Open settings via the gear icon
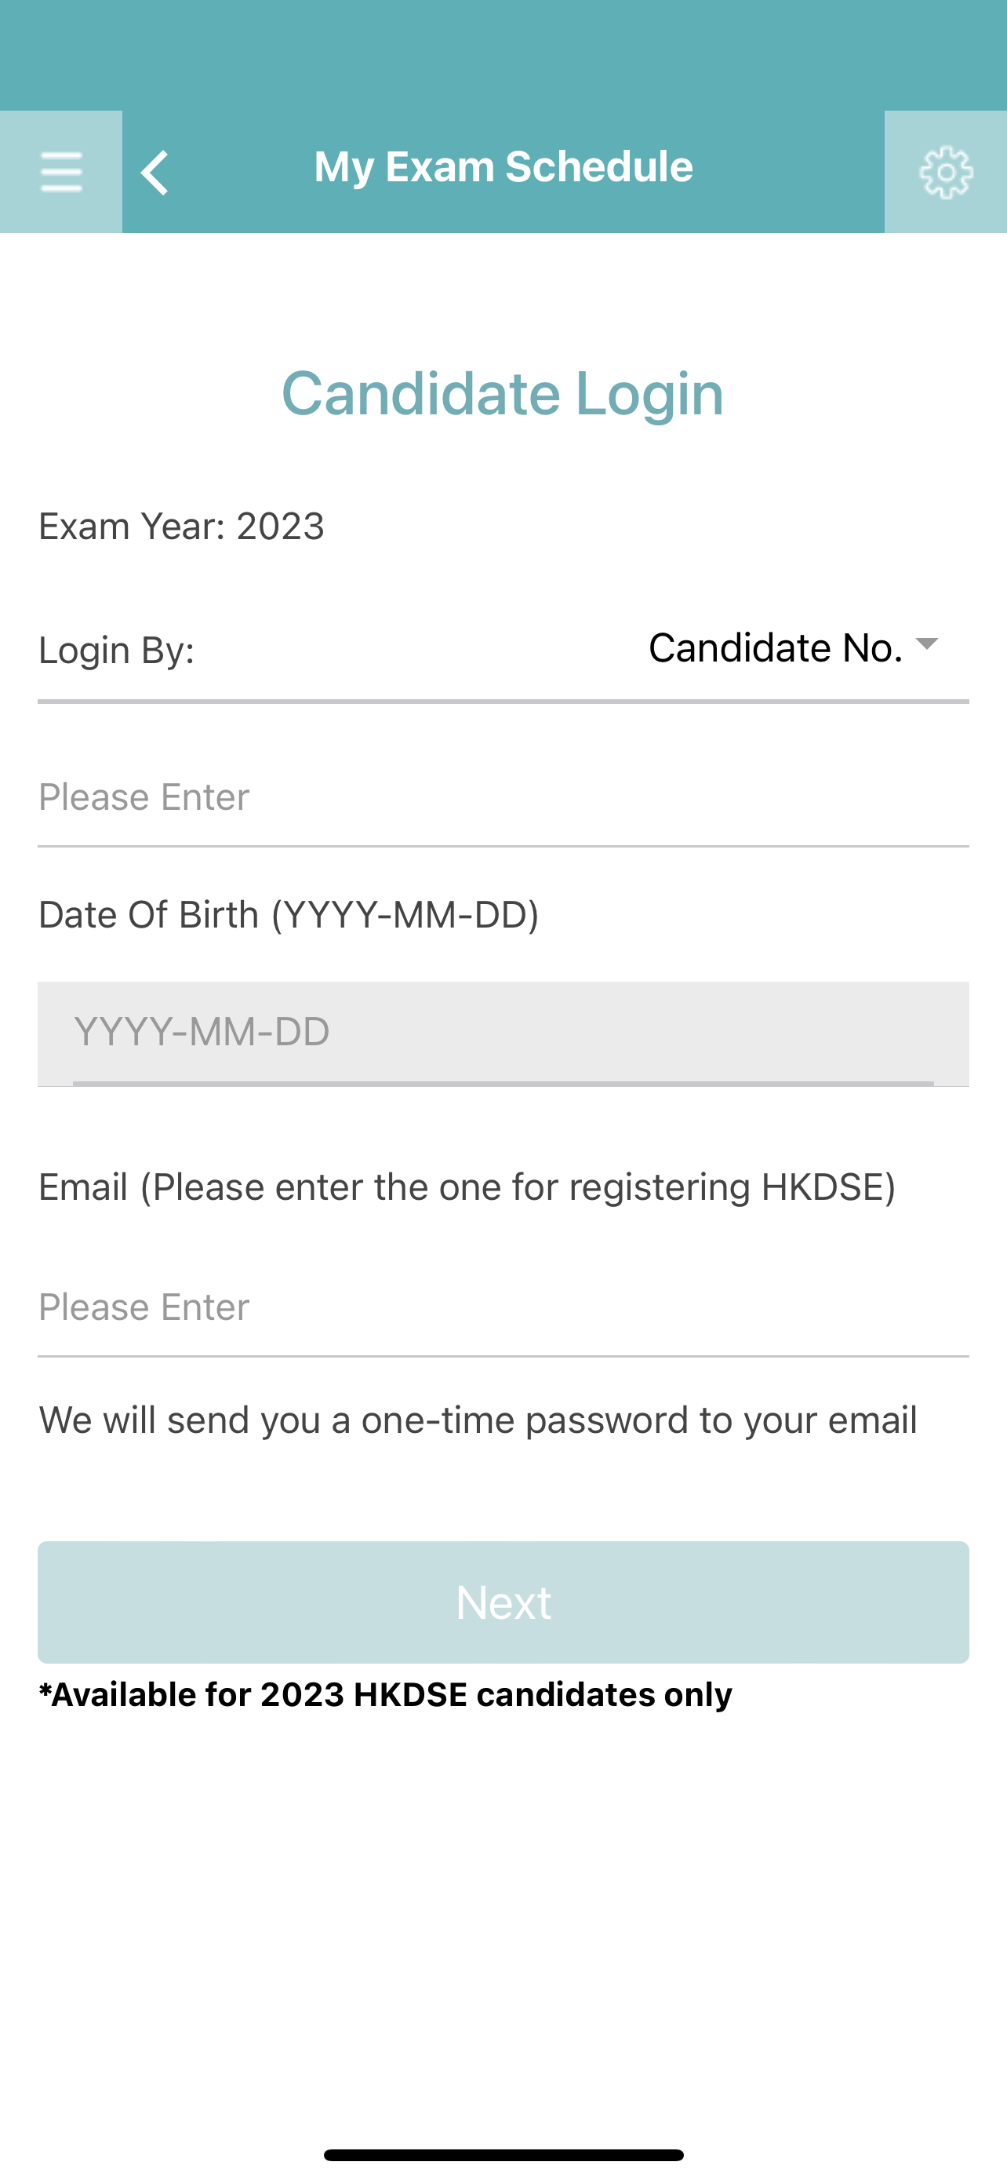 pyautogui.click(x=945, y=172)
